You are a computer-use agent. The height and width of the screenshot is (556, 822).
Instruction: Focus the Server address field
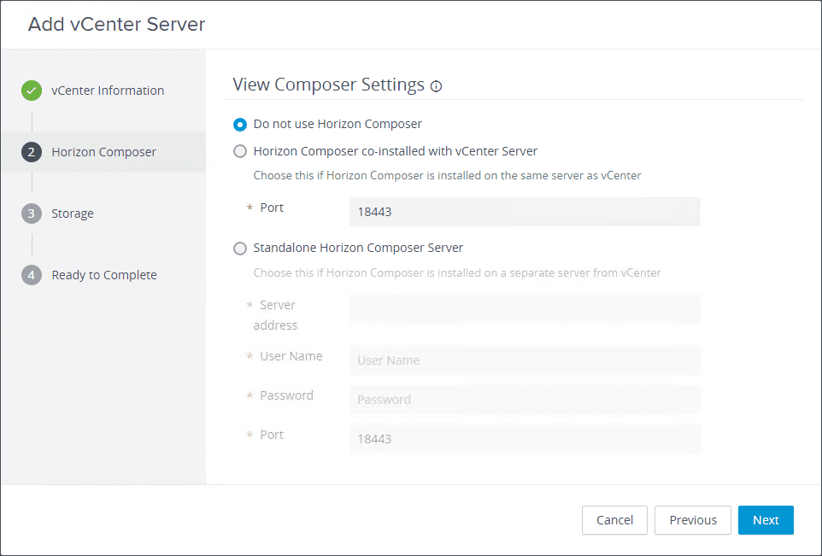(525, 309)
